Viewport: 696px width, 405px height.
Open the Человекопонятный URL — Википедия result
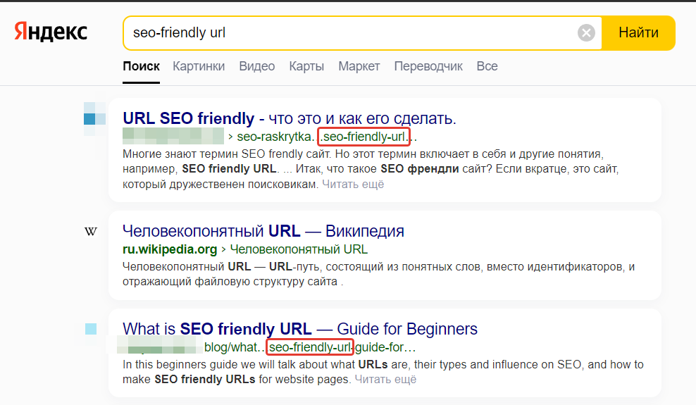263,231
